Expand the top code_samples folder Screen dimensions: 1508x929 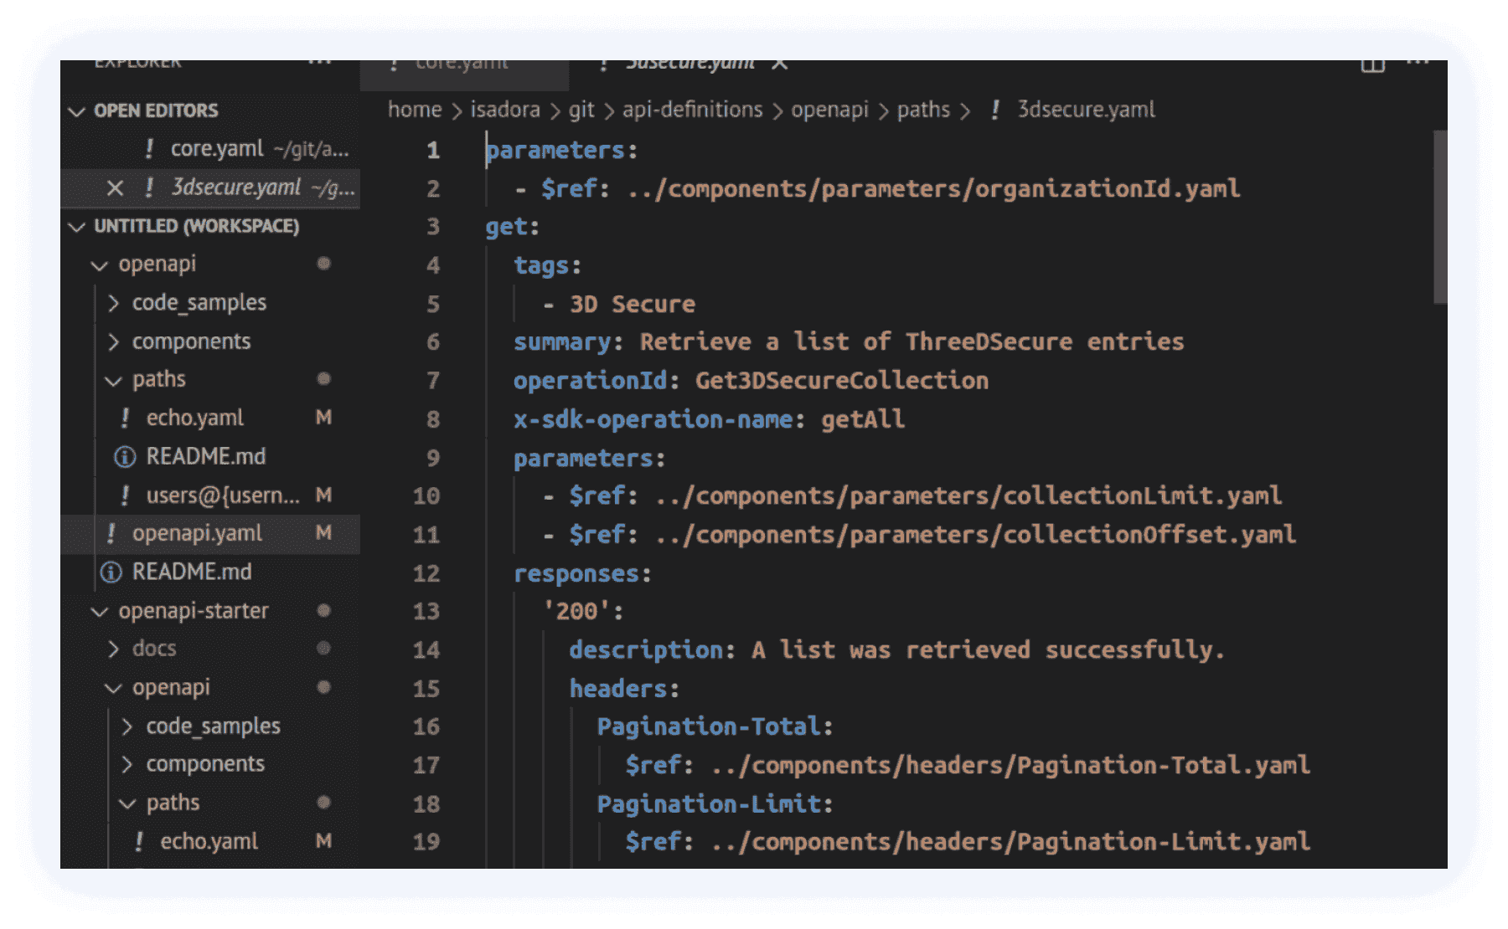(x=114, y=303)
